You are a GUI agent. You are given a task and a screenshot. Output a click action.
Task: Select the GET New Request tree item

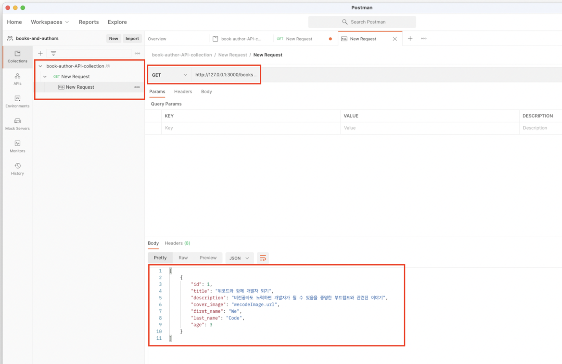pos(89,76)
